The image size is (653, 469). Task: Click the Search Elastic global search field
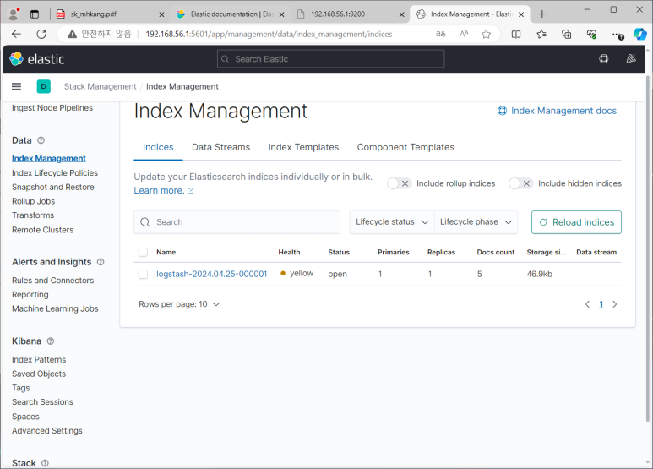[330, 58]
